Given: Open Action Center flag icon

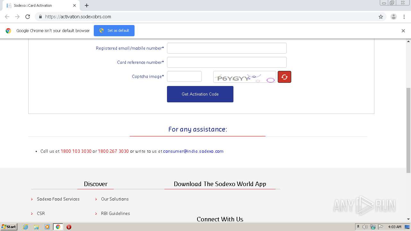Looking at the screenshot, I should (380, 227).
